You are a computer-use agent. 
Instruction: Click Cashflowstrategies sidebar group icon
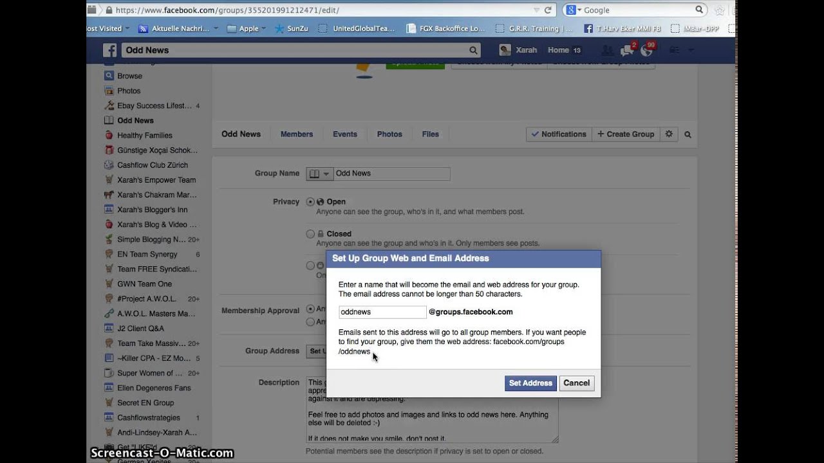point(109,417)
